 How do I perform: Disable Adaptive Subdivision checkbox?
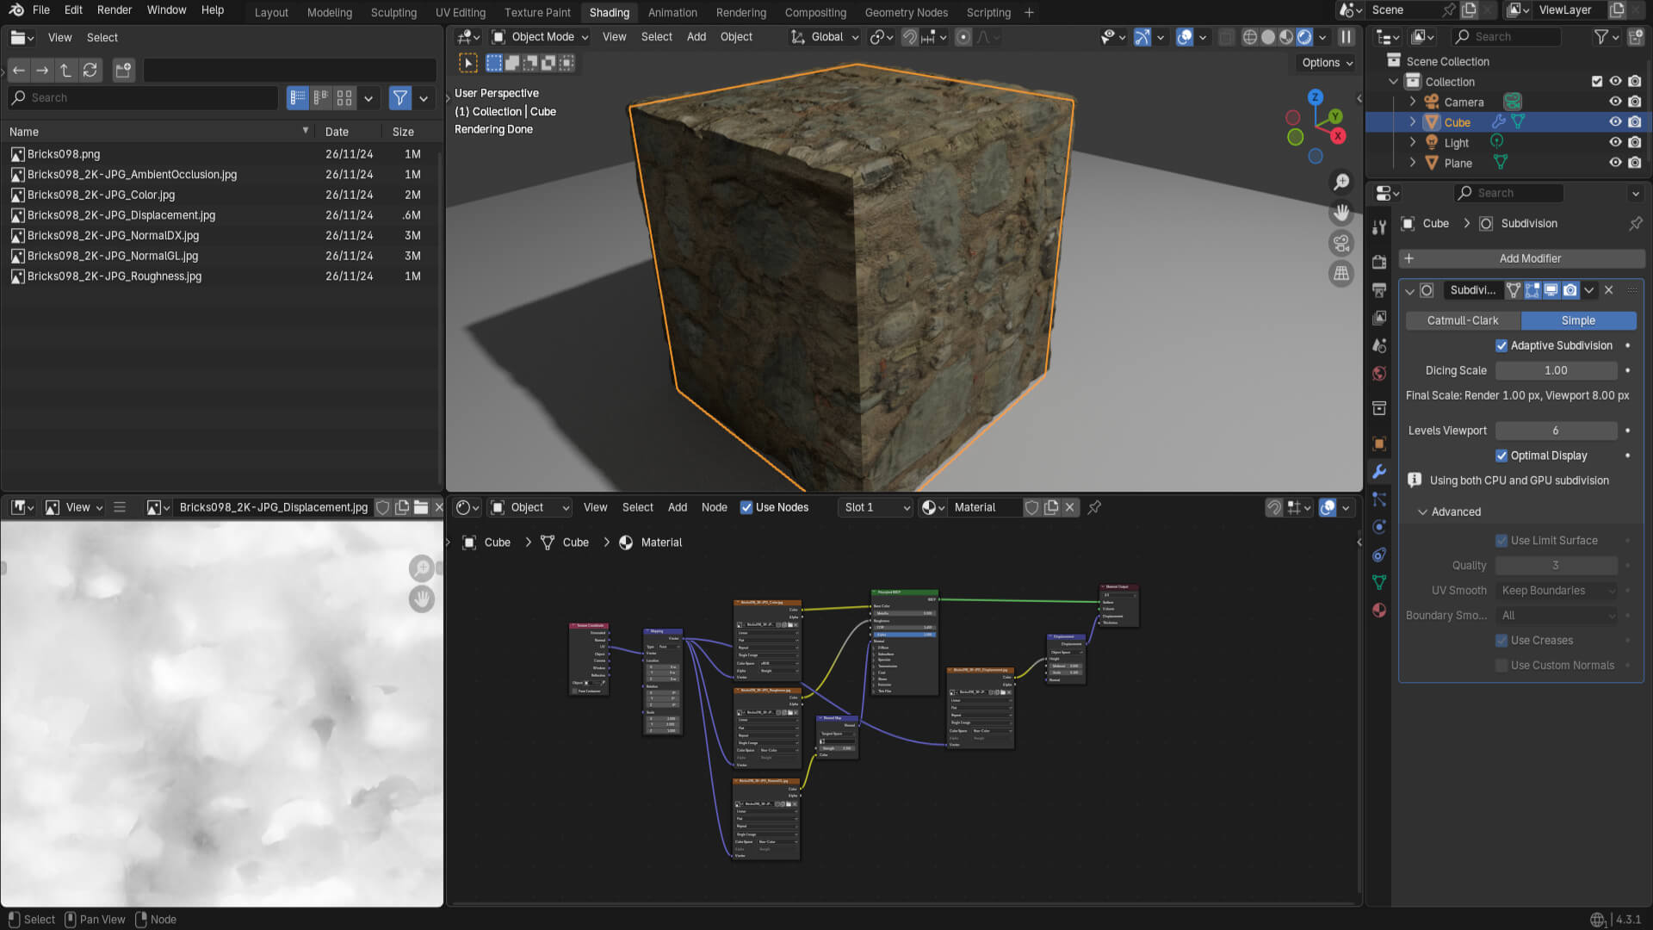(x=1501, y=345)
